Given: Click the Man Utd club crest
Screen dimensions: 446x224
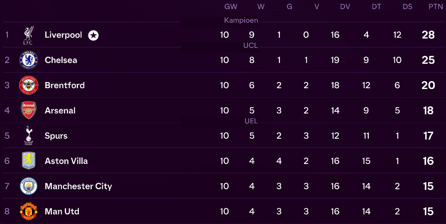Looking at the screenshot, I should pyautogui.click(x=28, y=211).
